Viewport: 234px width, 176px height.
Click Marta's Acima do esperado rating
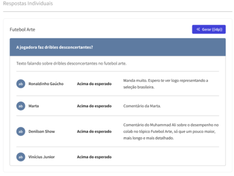click(94, 106)
